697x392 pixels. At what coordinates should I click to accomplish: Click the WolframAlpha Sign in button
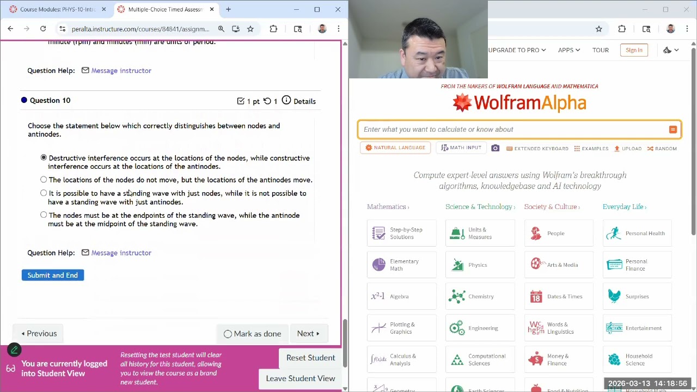(x=634, y=50)
